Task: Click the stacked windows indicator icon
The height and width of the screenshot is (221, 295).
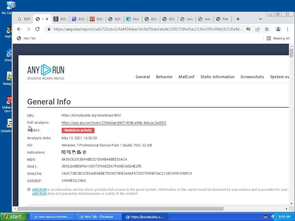Action: 74,152
